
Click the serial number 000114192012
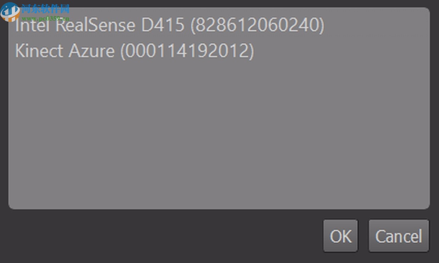[187, 51]
